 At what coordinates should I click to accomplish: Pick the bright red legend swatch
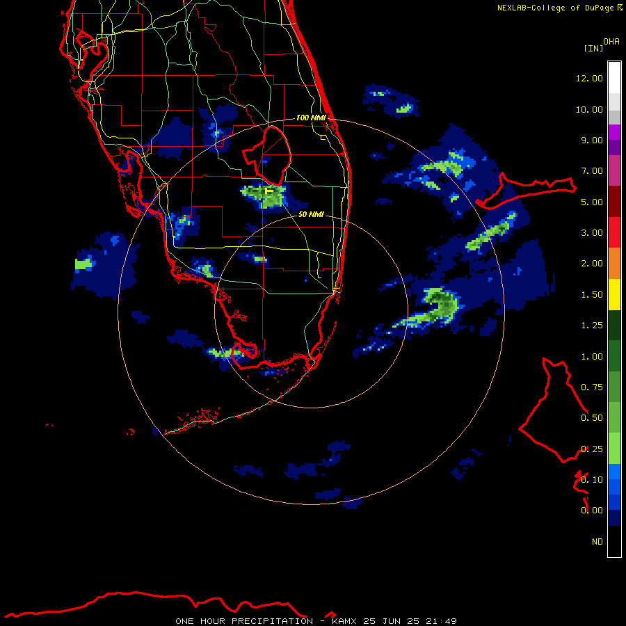614,232
